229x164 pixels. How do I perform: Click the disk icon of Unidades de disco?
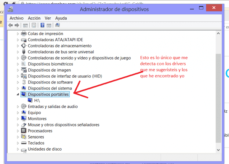click(x=24, y=150)
